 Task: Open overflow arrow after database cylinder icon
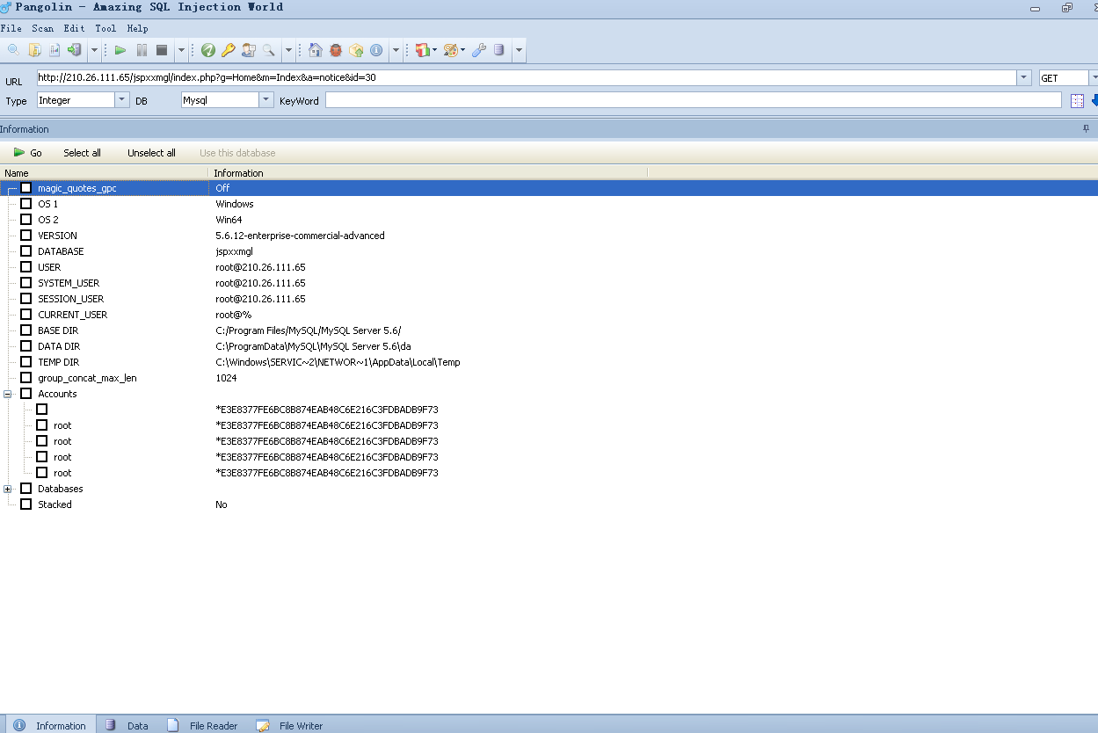coord(519,50)
